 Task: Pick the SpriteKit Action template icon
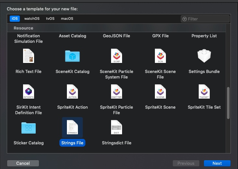coord(72,91)
